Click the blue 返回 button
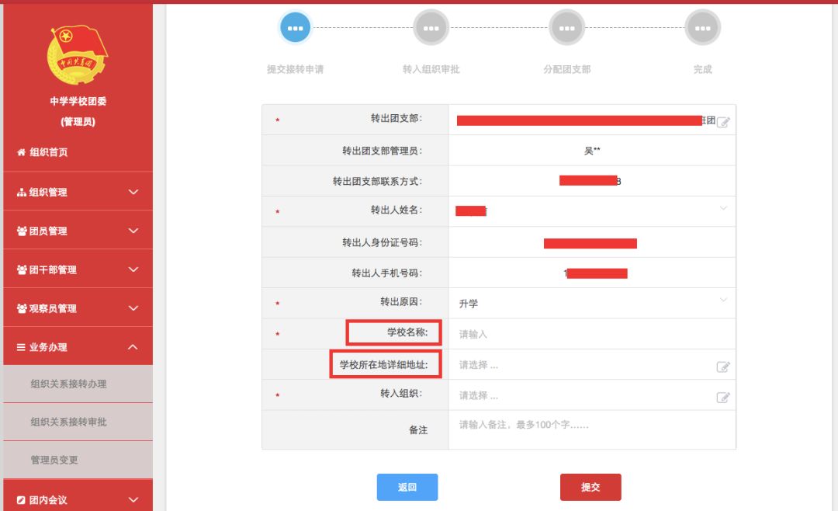The image size is (838, 511). point(407,487)
